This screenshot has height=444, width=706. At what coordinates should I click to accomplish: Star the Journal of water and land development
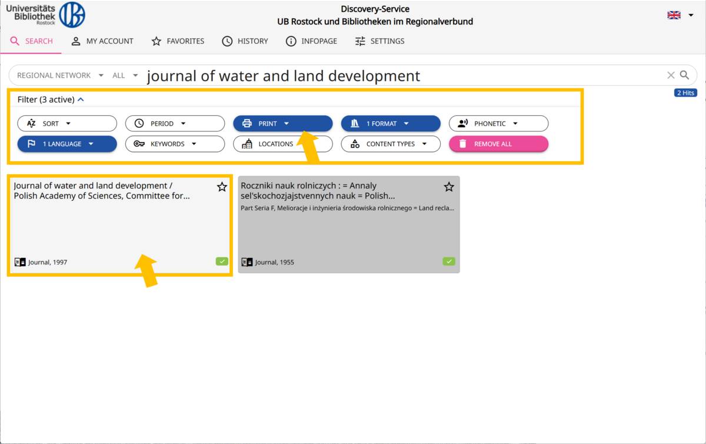click(x=222, y=187)
